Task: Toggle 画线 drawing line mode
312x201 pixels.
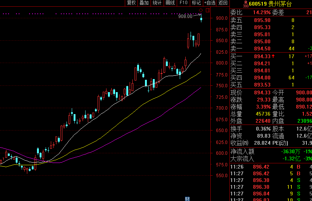Action: pos(170,3)
